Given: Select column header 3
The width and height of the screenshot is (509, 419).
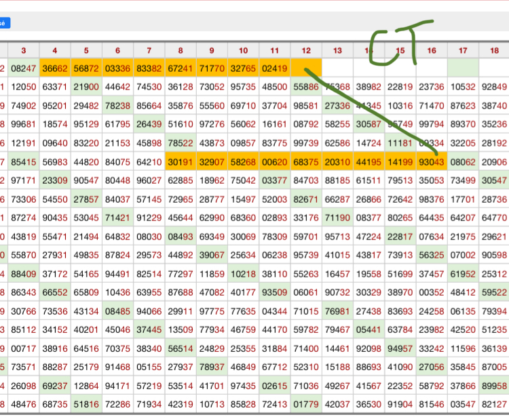Looking at the screenshot, I should (x=23, y=50).
